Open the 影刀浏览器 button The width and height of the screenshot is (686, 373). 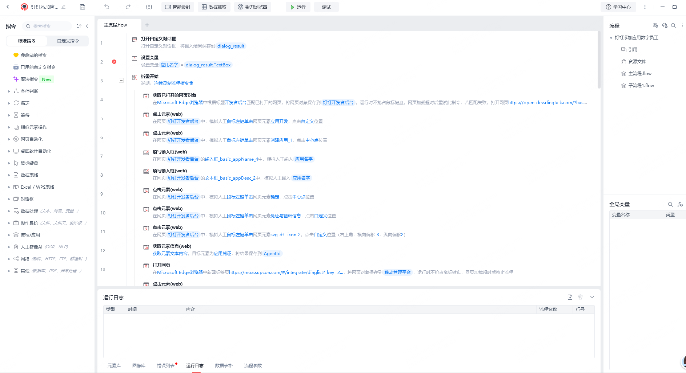(253, 7)
